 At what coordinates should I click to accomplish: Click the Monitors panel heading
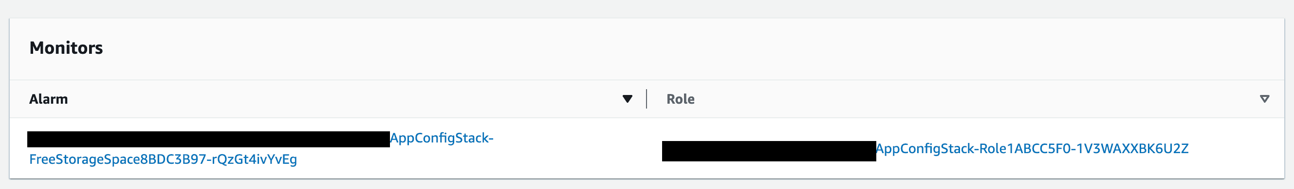pos(66,48)
